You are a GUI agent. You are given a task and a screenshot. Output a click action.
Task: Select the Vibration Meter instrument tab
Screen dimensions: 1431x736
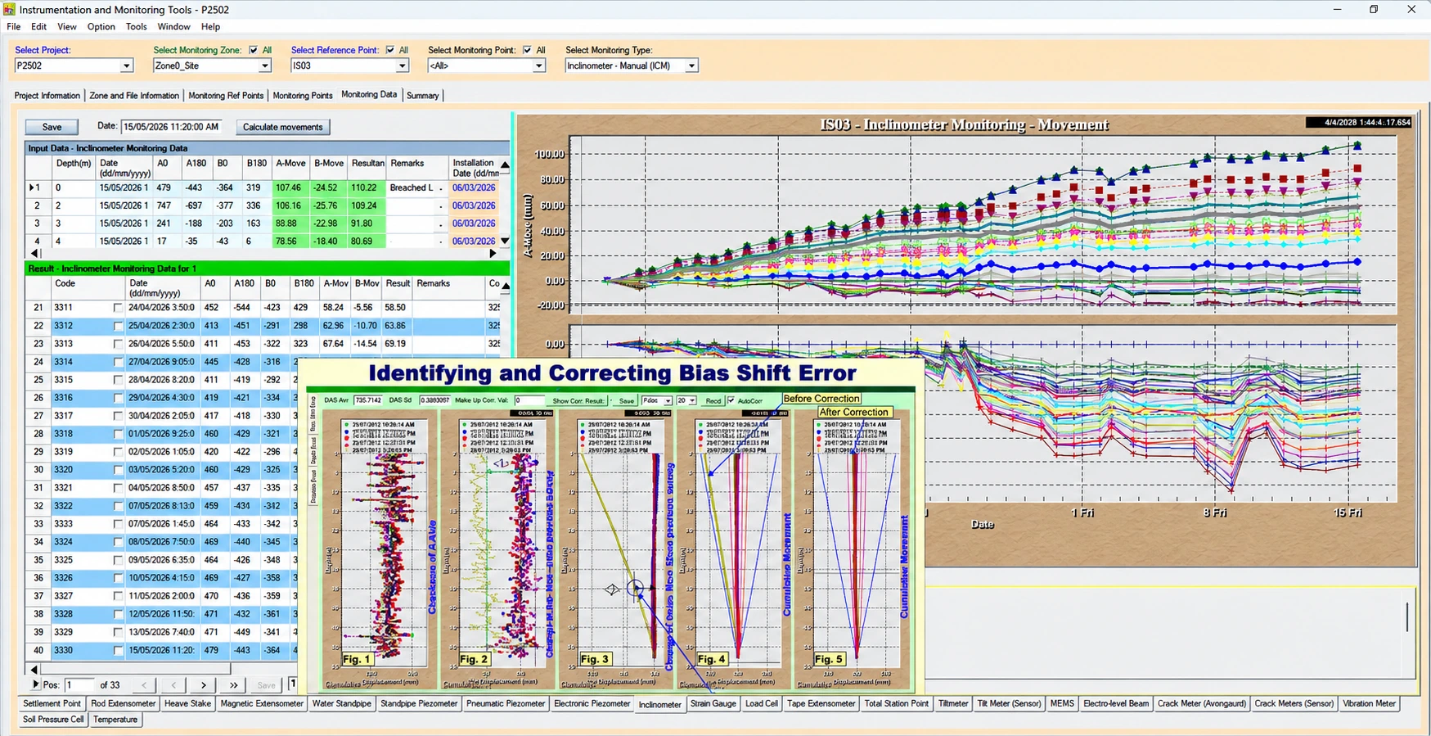[x=1369, y=703]
